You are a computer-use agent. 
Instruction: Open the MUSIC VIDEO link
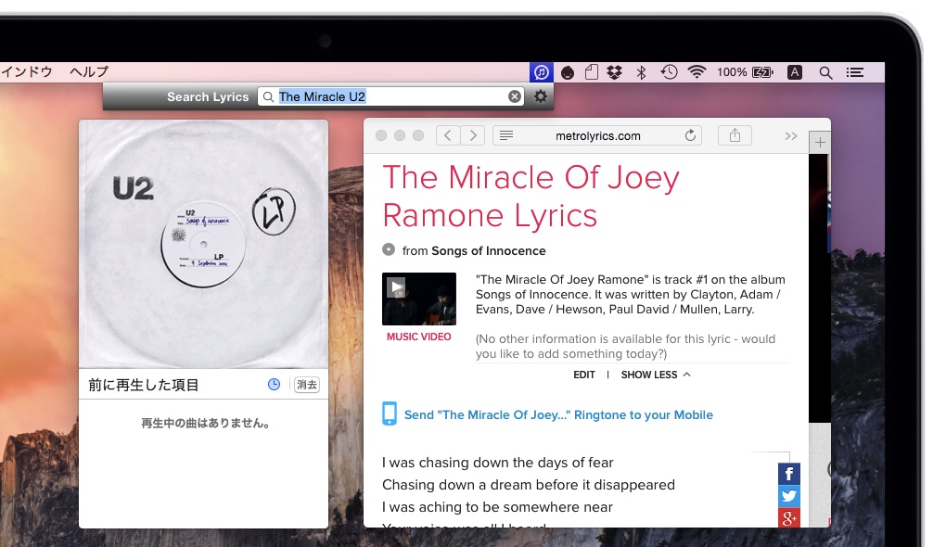418,337
